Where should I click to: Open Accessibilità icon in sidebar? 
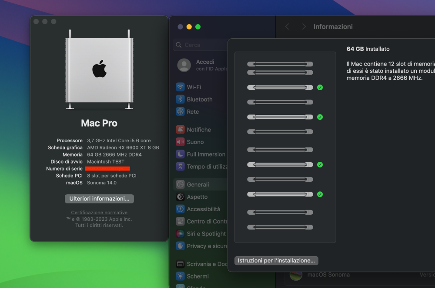click(181, 209)
